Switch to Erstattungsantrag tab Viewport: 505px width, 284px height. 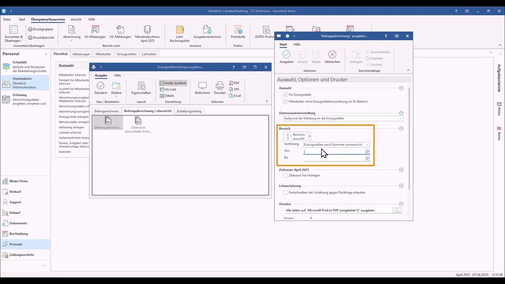click(x=189, y=111)
